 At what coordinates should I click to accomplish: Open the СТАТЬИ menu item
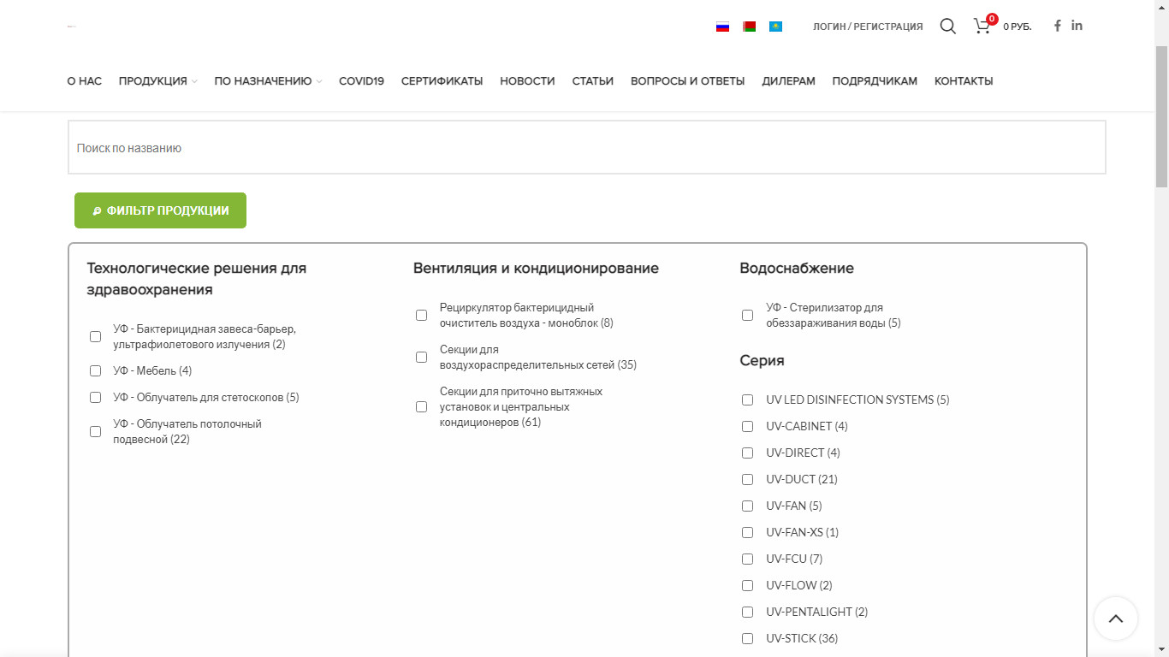point(592,81)
